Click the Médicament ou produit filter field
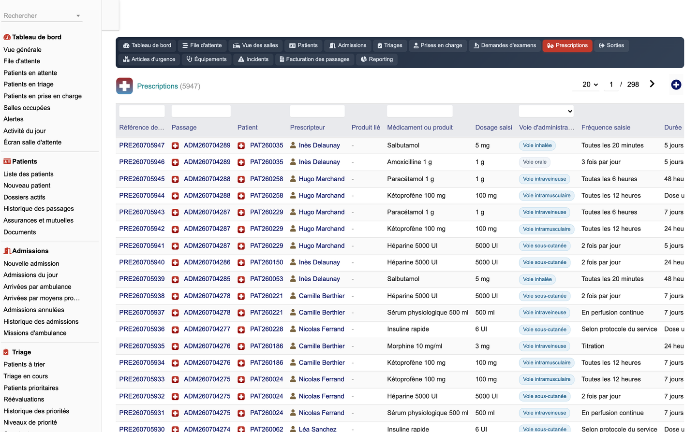 pos(419,111)
